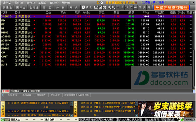The image size is (196, 122).
Task: Open the 研究报告 news tab
Action: click(56, 95)
